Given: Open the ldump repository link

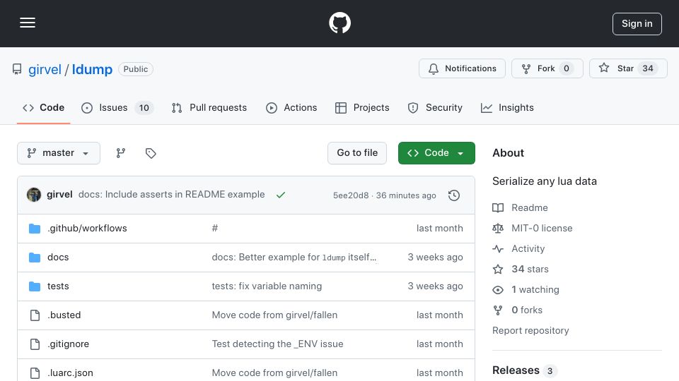Looking at the screenshot, I should tap(92, 70).
